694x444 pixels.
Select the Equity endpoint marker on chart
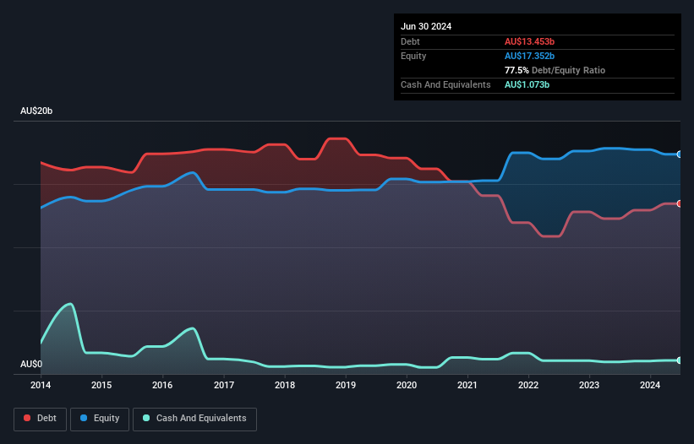[679, 154]
